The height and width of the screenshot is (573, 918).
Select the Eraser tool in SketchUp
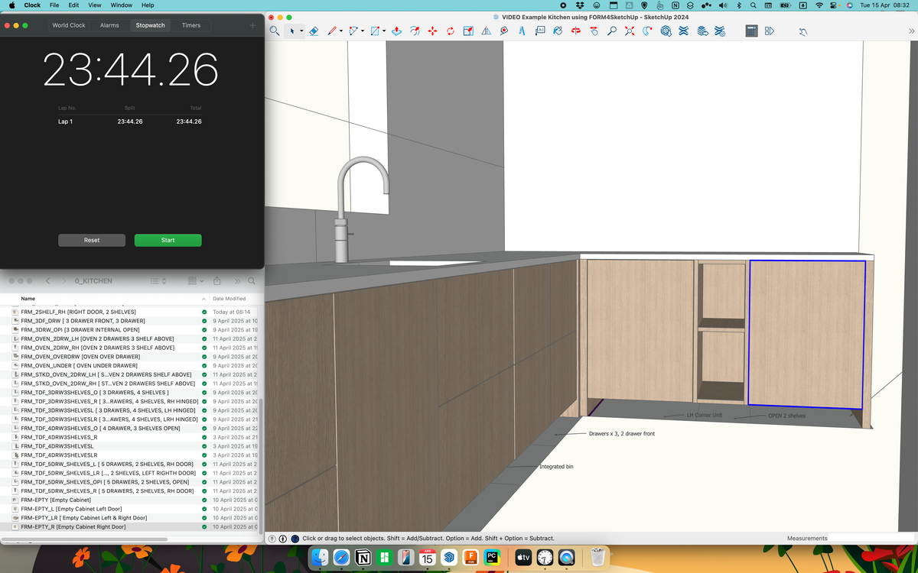coord(313,31)
